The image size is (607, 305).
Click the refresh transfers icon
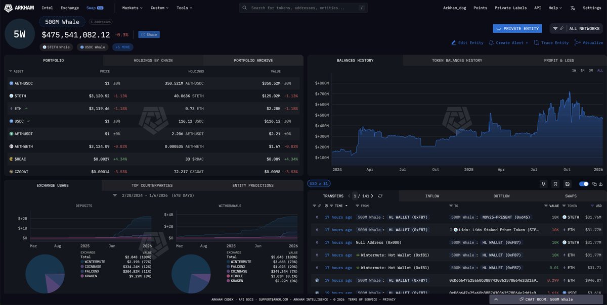(380, 196)
